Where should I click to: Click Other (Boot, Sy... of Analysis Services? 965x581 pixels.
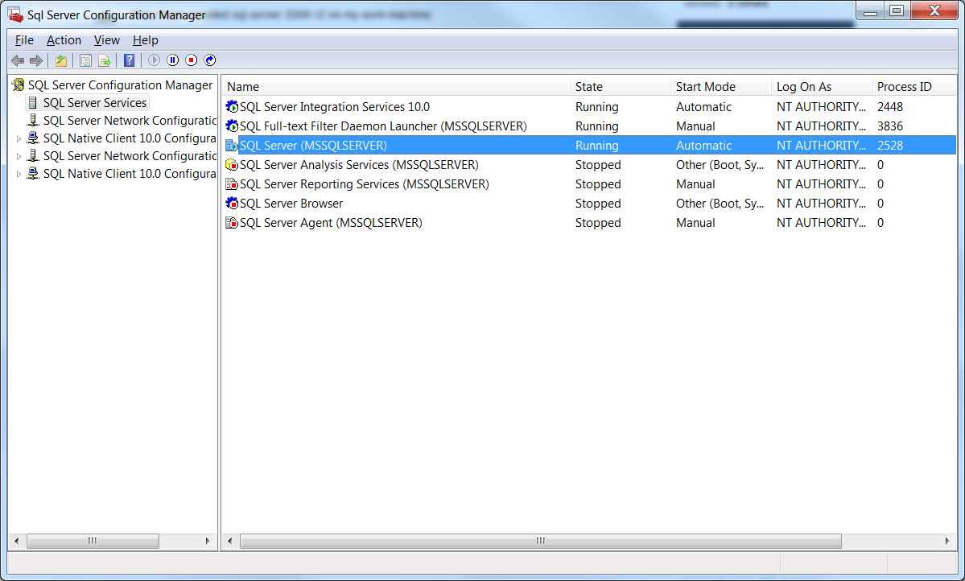(720, 165)
